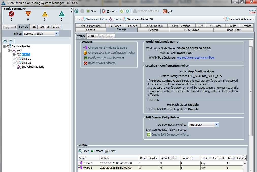
Task: Open the Faults tab
Action: 232,26
